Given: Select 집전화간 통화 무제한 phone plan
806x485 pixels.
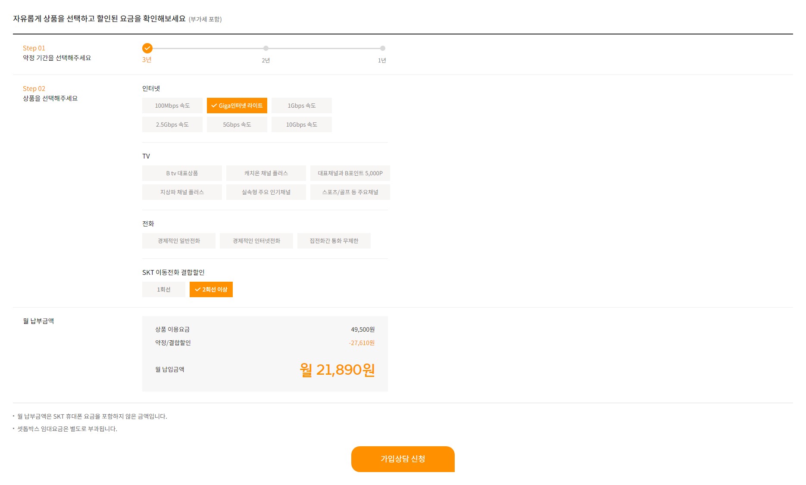Looking at the screenshot, I should [x=334, y=241].
